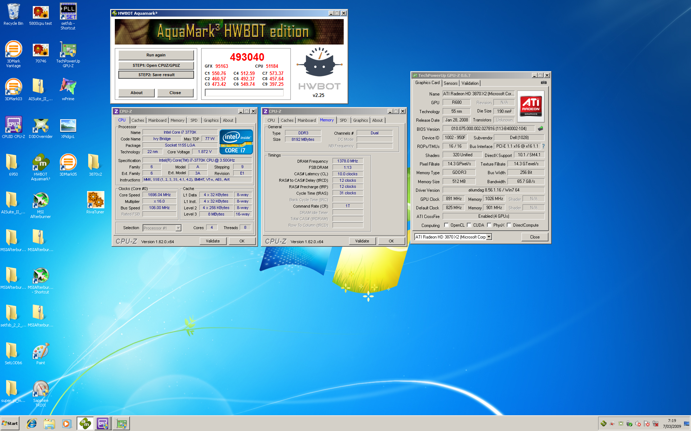Image resolution: width=691 pixels, height=431 pixels.
Task: Open the Paint desktop shortcut
Action: [x=41, y=353]
